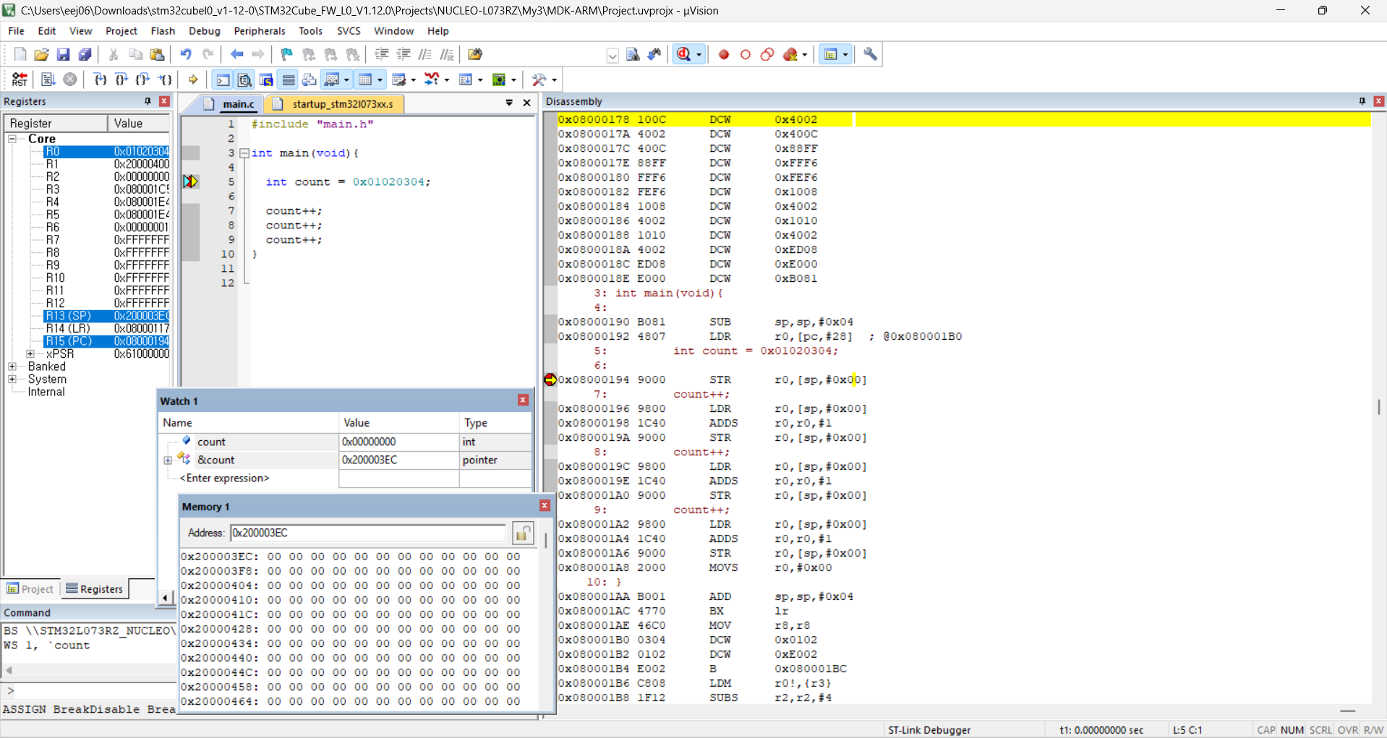Open the Configuration wrench icon

[870, 54]
